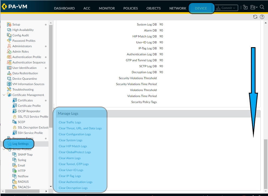Click Clear System Logs link
This screenshot has width=268, height=196.
71,140
